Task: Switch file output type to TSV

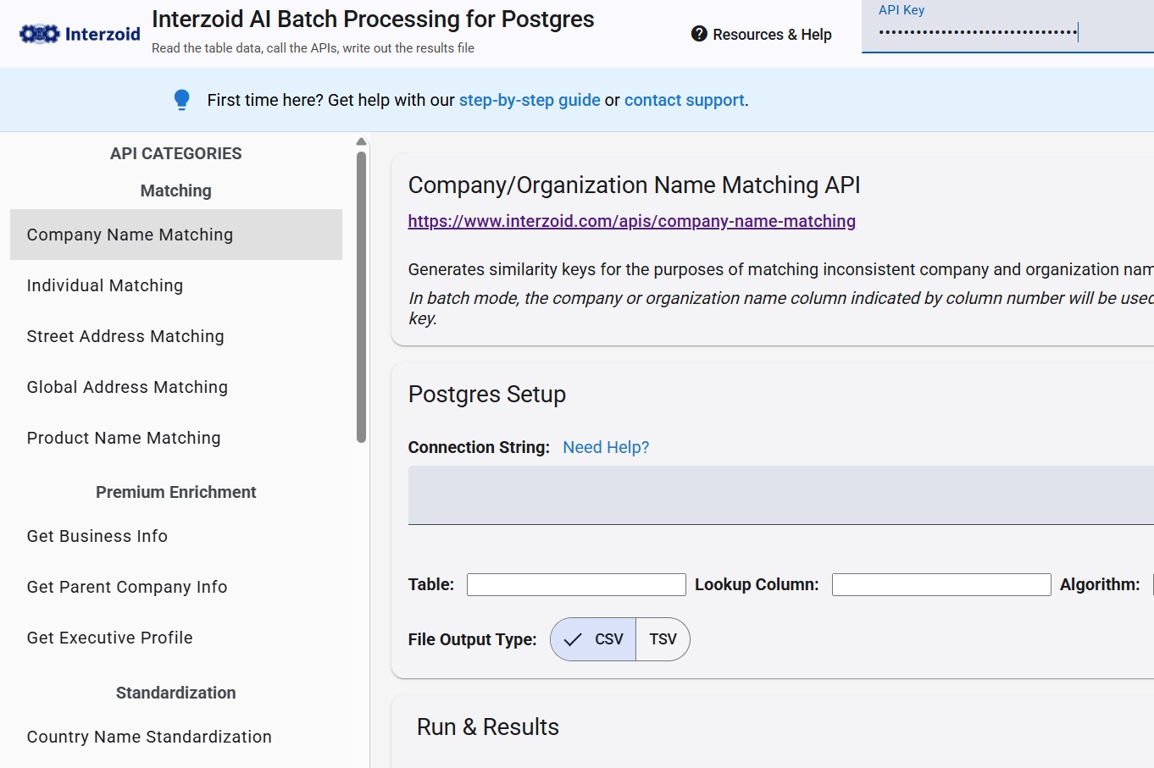Action: click(x=663, y=639)
